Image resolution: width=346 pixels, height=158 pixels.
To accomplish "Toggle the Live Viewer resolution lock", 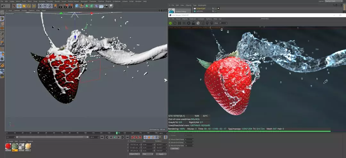I will pyautogui.click(x=193, y=23).
